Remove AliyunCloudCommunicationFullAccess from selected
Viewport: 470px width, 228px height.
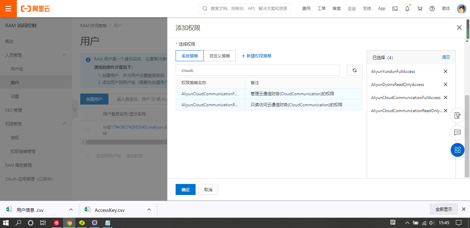point(445,98)
